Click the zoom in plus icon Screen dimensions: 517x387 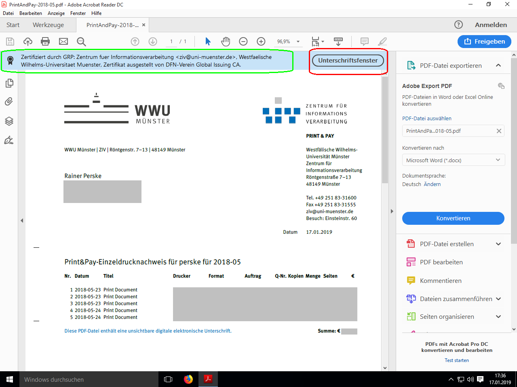[261, 42]
